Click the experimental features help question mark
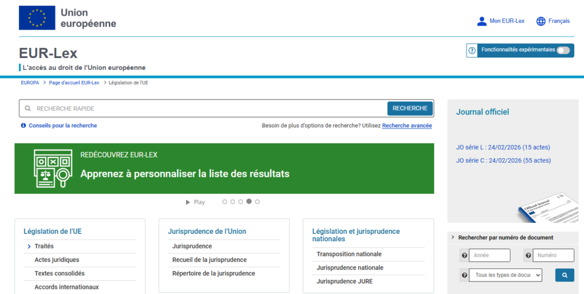The image size is (584, 294). (x=472, y=51)
